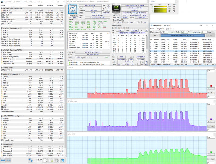Click the log file with green plus icon

(51, 160)
